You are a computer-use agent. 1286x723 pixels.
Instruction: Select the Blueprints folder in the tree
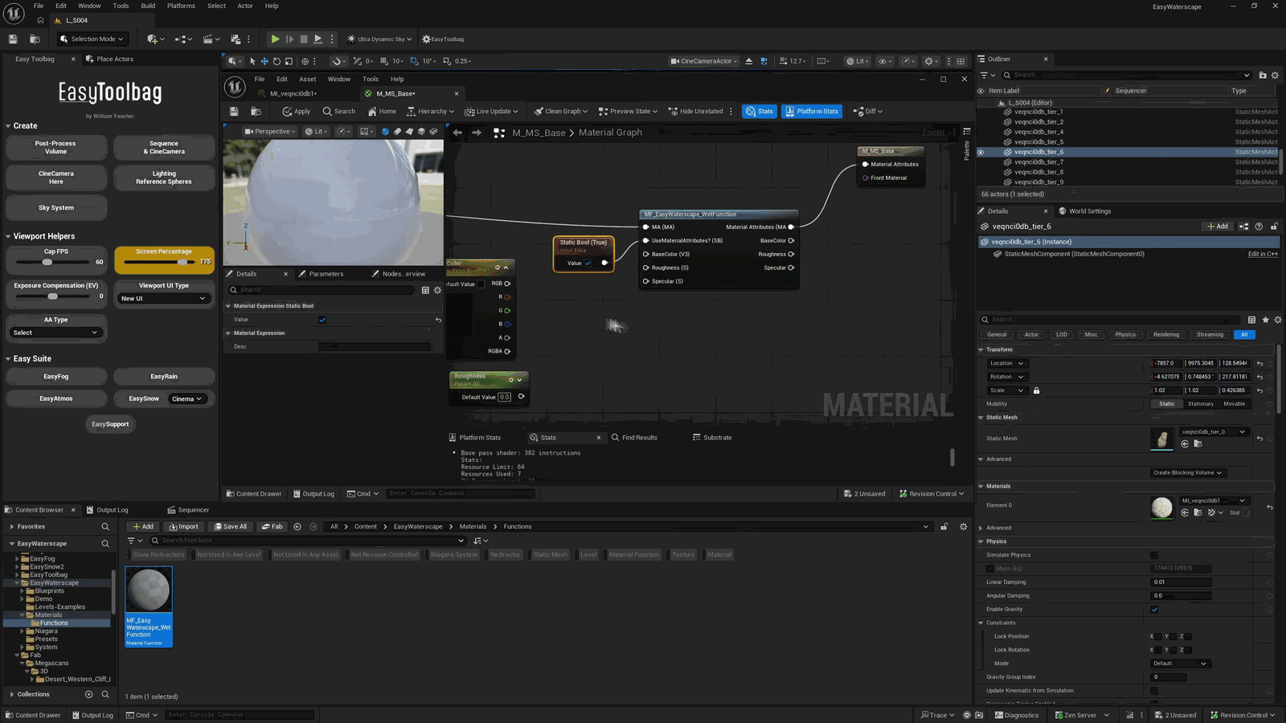pos(49,591)
